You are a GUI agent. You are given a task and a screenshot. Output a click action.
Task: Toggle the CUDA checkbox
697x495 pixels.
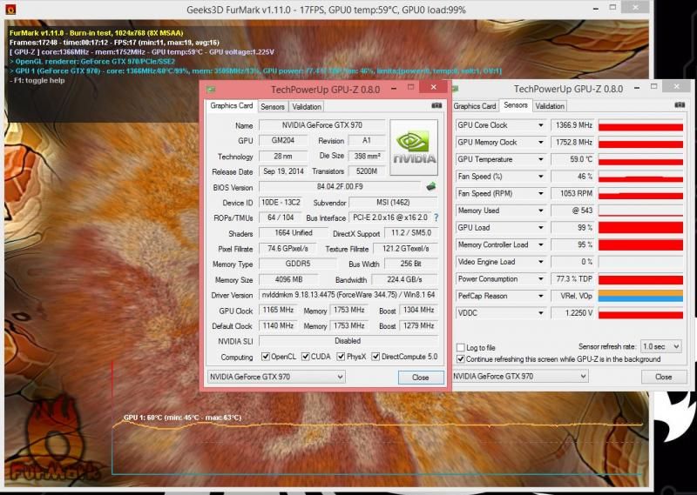pos(305,357)
